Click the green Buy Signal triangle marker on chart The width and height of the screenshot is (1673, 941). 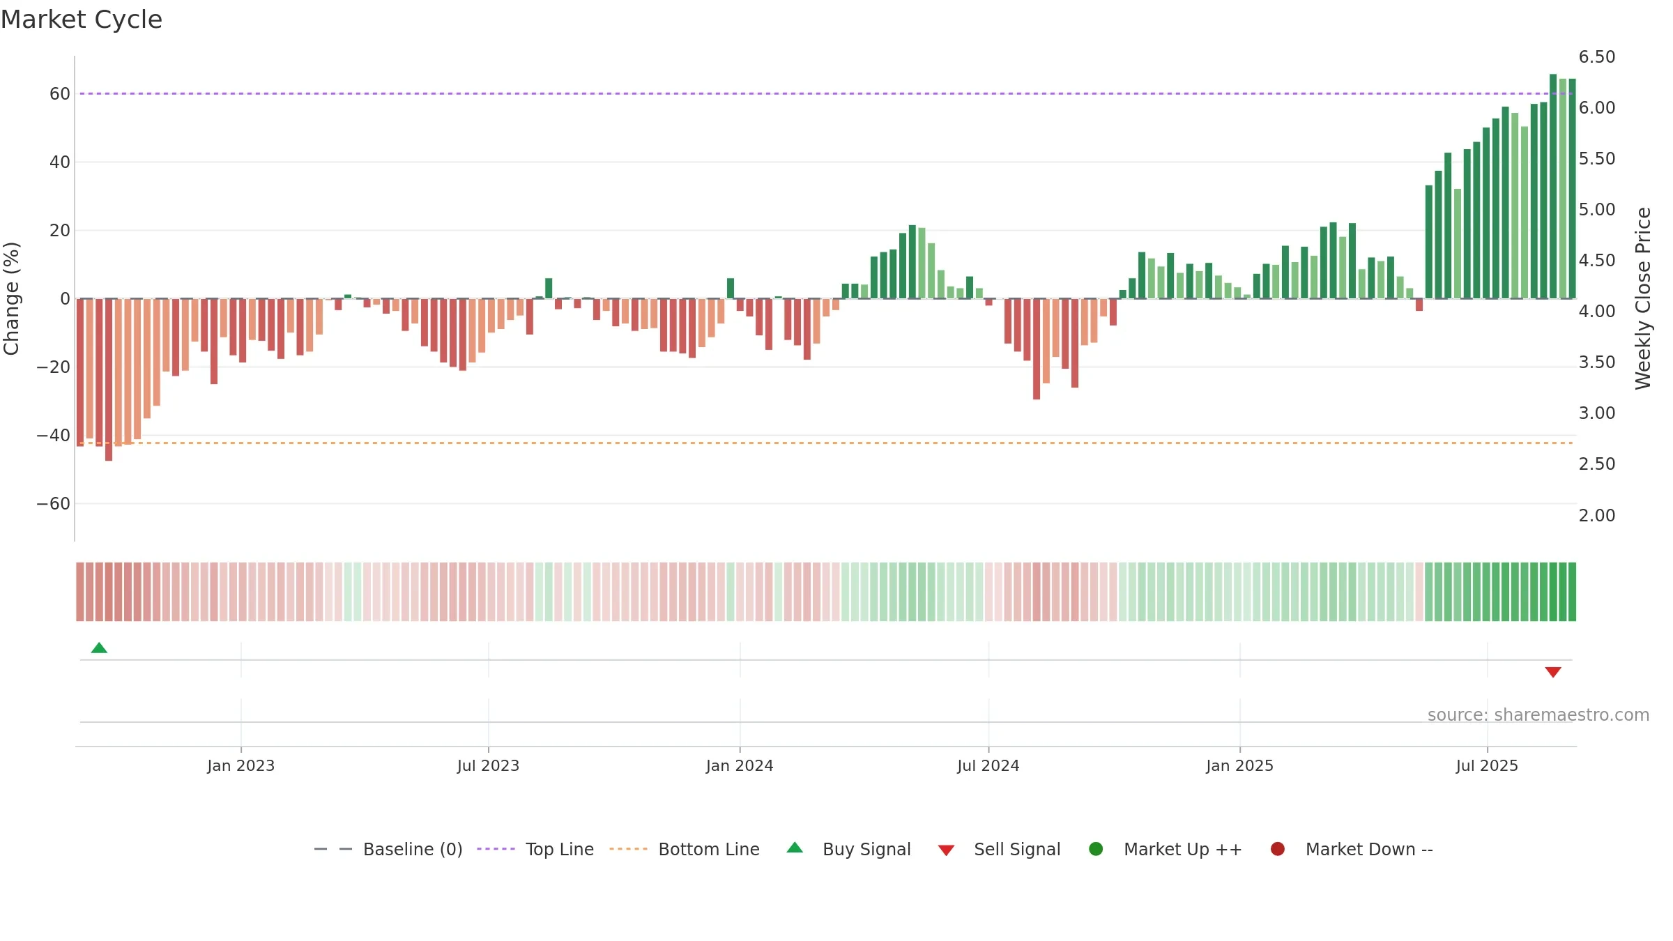click(x=99, y=648)
